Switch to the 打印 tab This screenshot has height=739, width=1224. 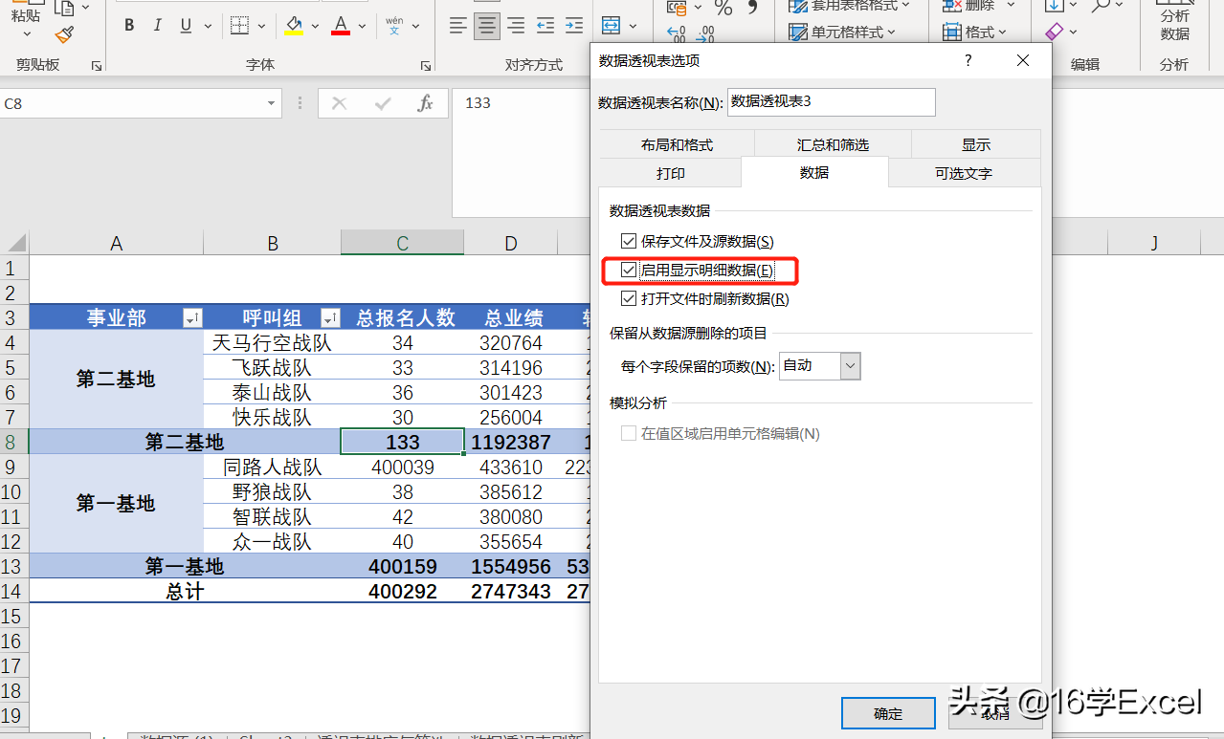pos(671,174)
